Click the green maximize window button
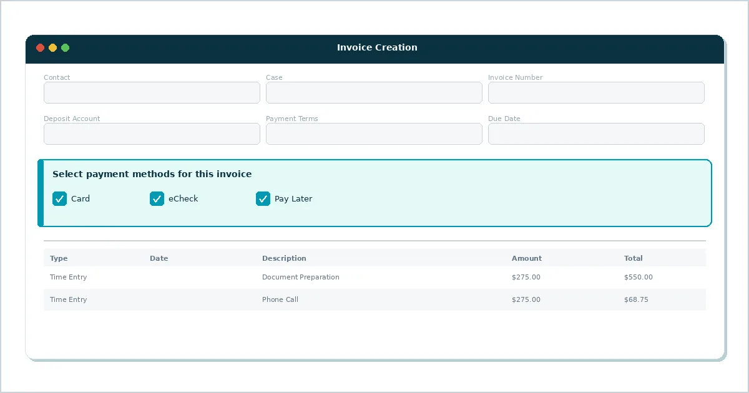749x393 pixels. pos(66,48)
